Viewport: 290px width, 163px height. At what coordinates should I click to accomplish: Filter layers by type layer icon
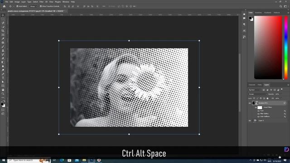pyautogui.click(x=271, y=90)
